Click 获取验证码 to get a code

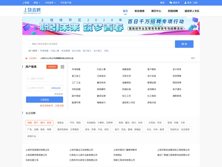click(x=56, y=88)
